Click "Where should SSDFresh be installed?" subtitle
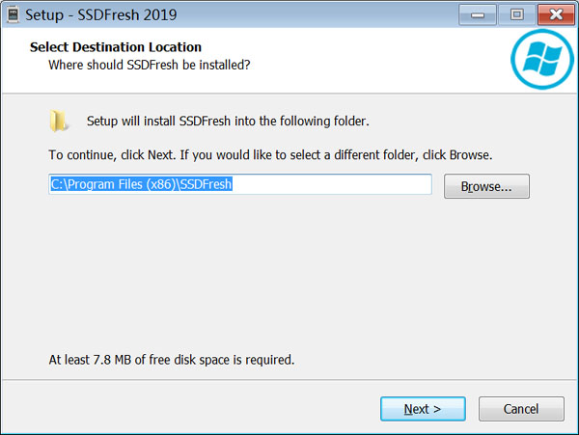 150,65
